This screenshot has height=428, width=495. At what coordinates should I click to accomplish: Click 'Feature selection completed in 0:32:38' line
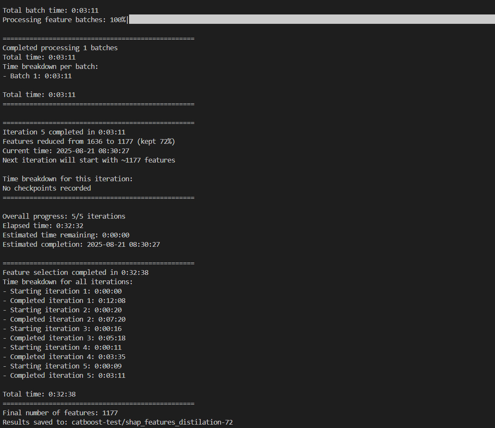click(x=75, y=272)
